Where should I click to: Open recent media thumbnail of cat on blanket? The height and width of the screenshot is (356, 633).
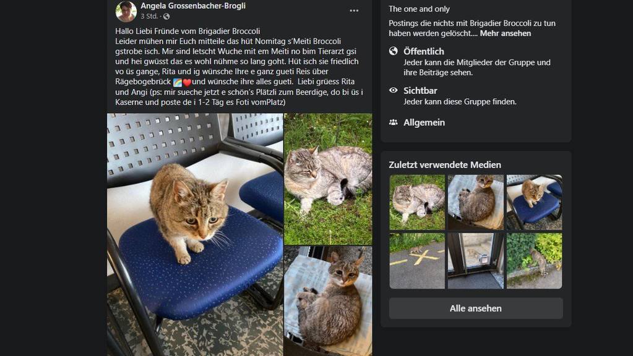click(x=476, y=202)
